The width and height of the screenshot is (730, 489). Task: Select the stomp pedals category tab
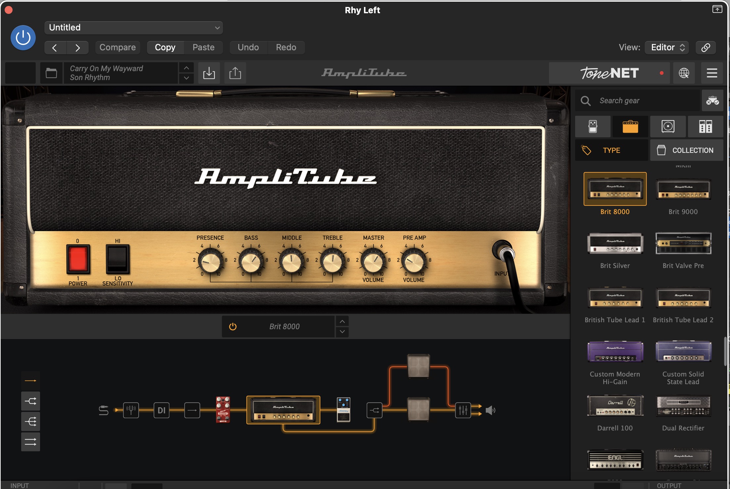tap(593, 126)
